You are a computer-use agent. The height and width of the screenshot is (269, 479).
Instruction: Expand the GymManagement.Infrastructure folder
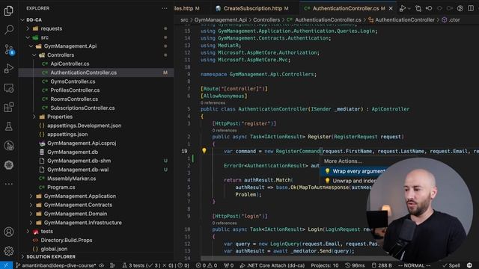pyautogui.click(x=31, y=223)
